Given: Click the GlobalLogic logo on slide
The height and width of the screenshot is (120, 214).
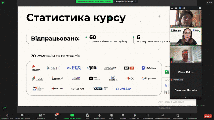Looking at the screenshot, I should [110, 68].
